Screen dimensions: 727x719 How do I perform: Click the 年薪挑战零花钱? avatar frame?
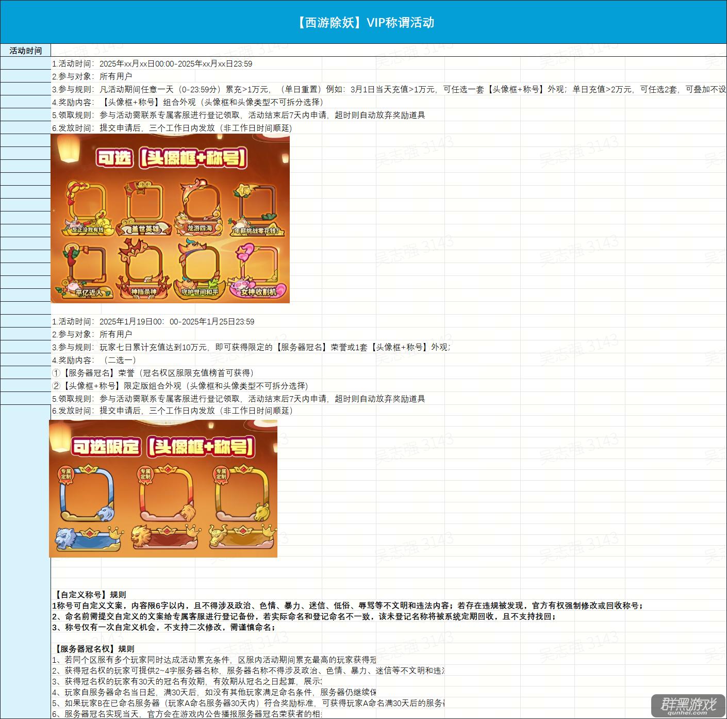[x=257, y=209]
